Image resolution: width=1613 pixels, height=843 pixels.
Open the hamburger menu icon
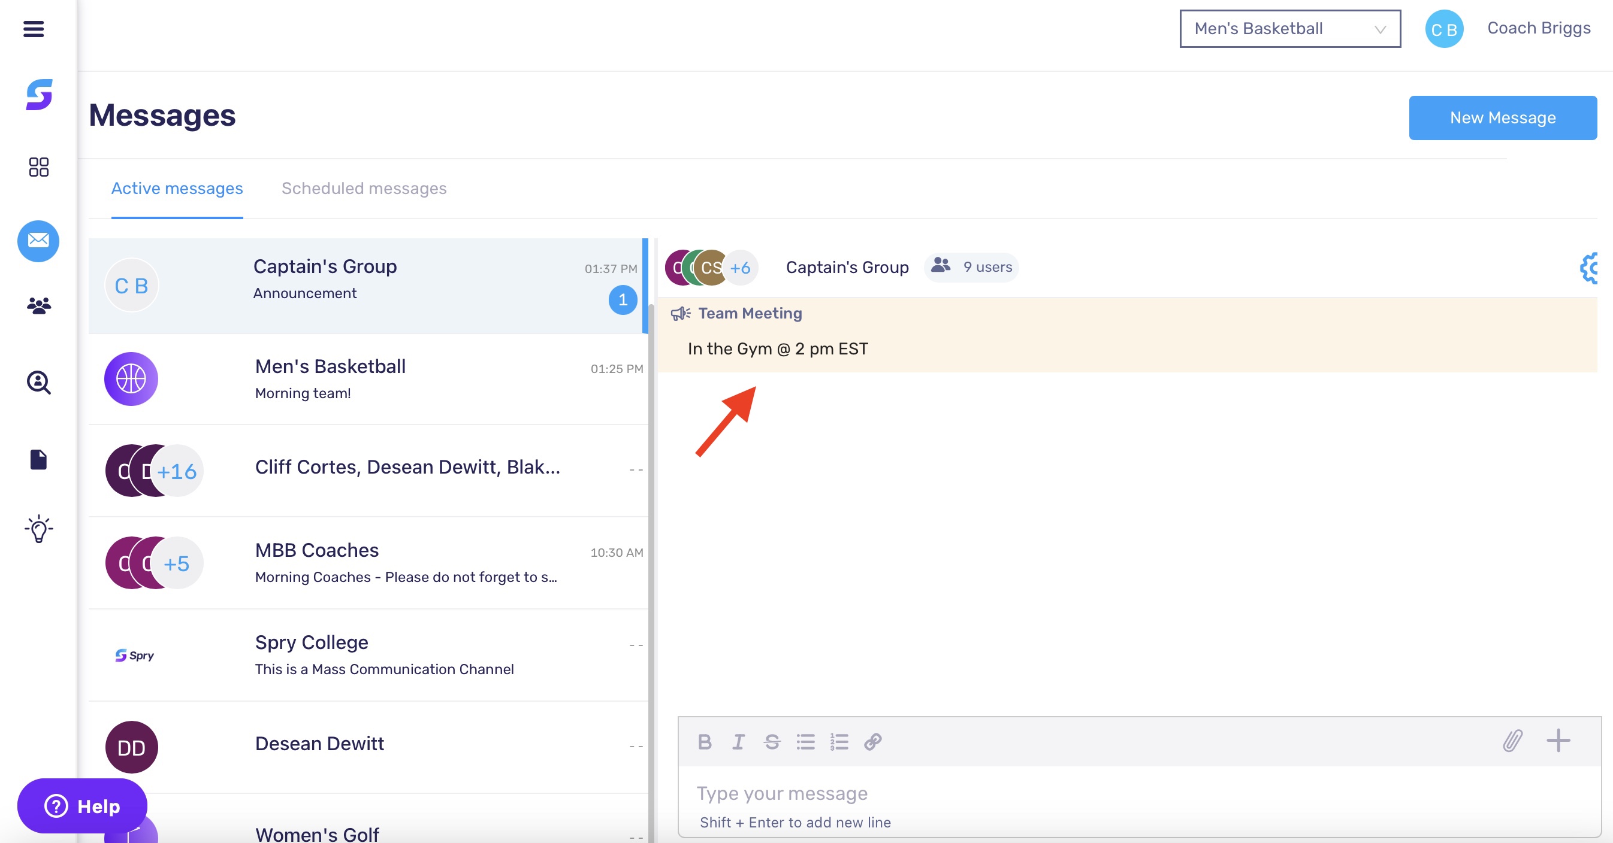pyautogui.click(x=34, y=29)
